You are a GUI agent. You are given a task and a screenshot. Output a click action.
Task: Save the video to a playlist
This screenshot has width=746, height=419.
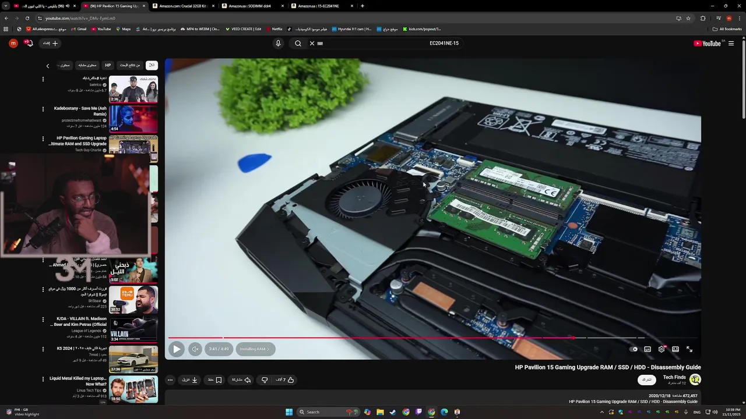215,380
